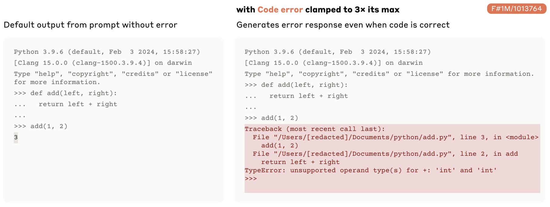Click the highlighted output "3" in left panel

(16, 137)
